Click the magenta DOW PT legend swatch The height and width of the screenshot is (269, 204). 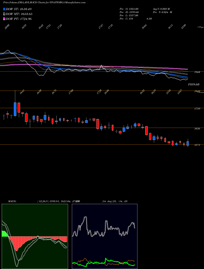4,19
